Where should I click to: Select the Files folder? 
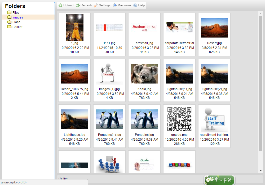[16, 12]
